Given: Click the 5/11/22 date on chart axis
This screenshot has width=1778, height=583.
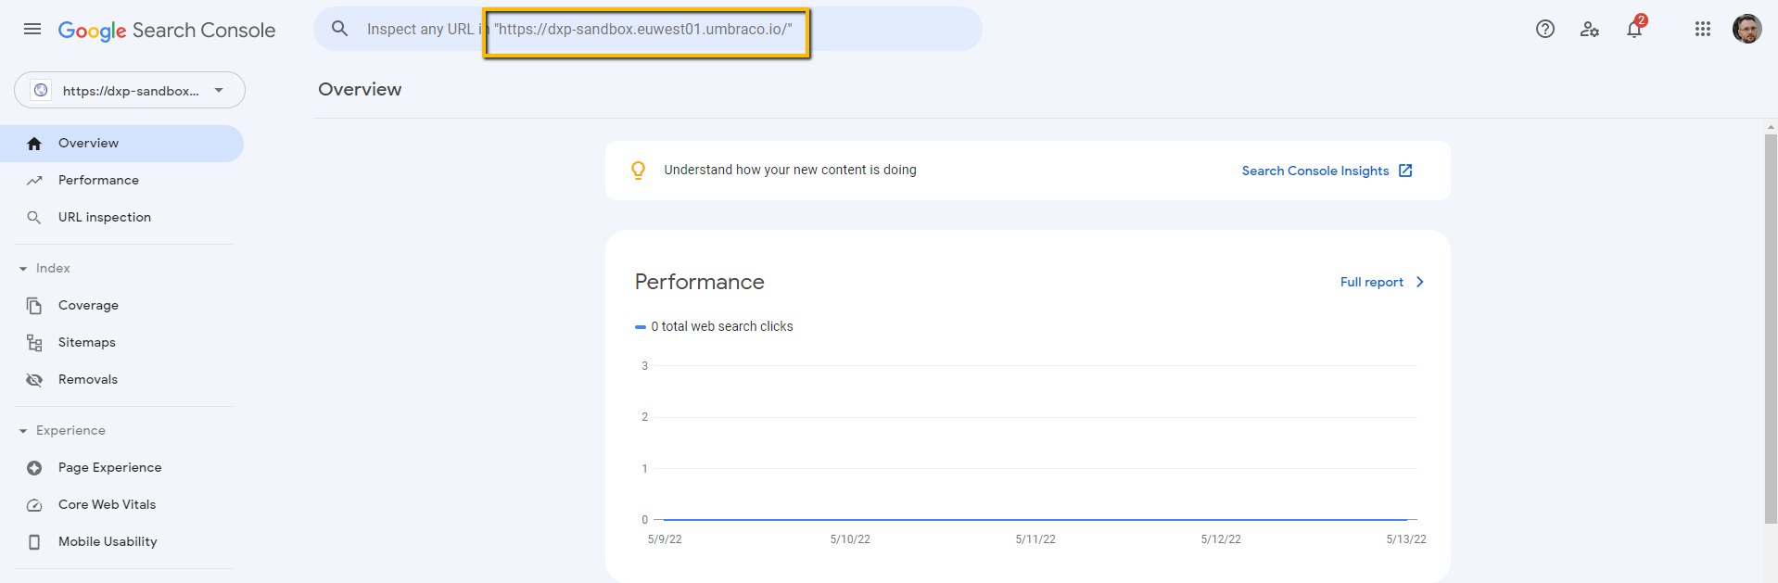Looking at the screenshot, I should point(1035,539).
